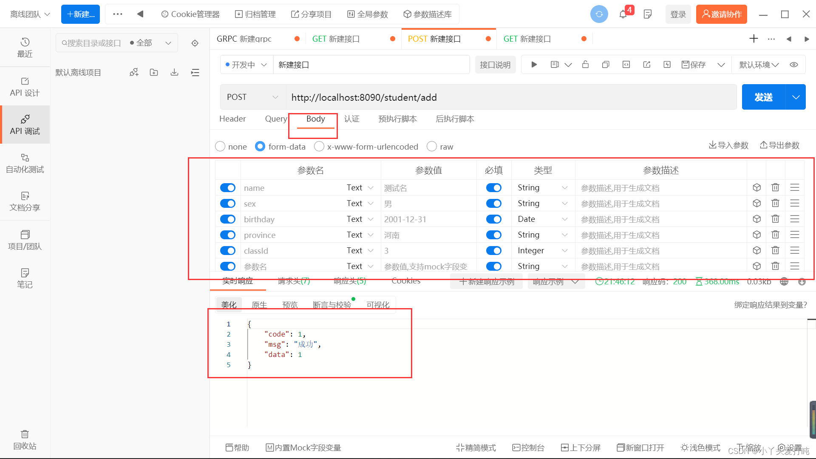Open the 最近 (Recent) sidebar panel

coord(25,48)
